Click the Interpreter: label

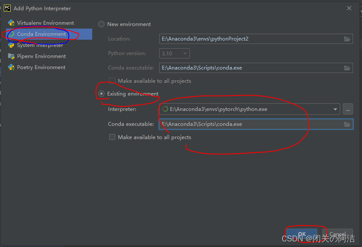click(x=122, y=109)
